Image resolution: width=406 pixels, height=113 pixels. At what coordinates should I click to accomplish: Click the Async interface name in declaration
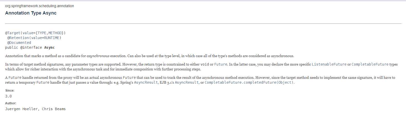(x=49, y=47)
